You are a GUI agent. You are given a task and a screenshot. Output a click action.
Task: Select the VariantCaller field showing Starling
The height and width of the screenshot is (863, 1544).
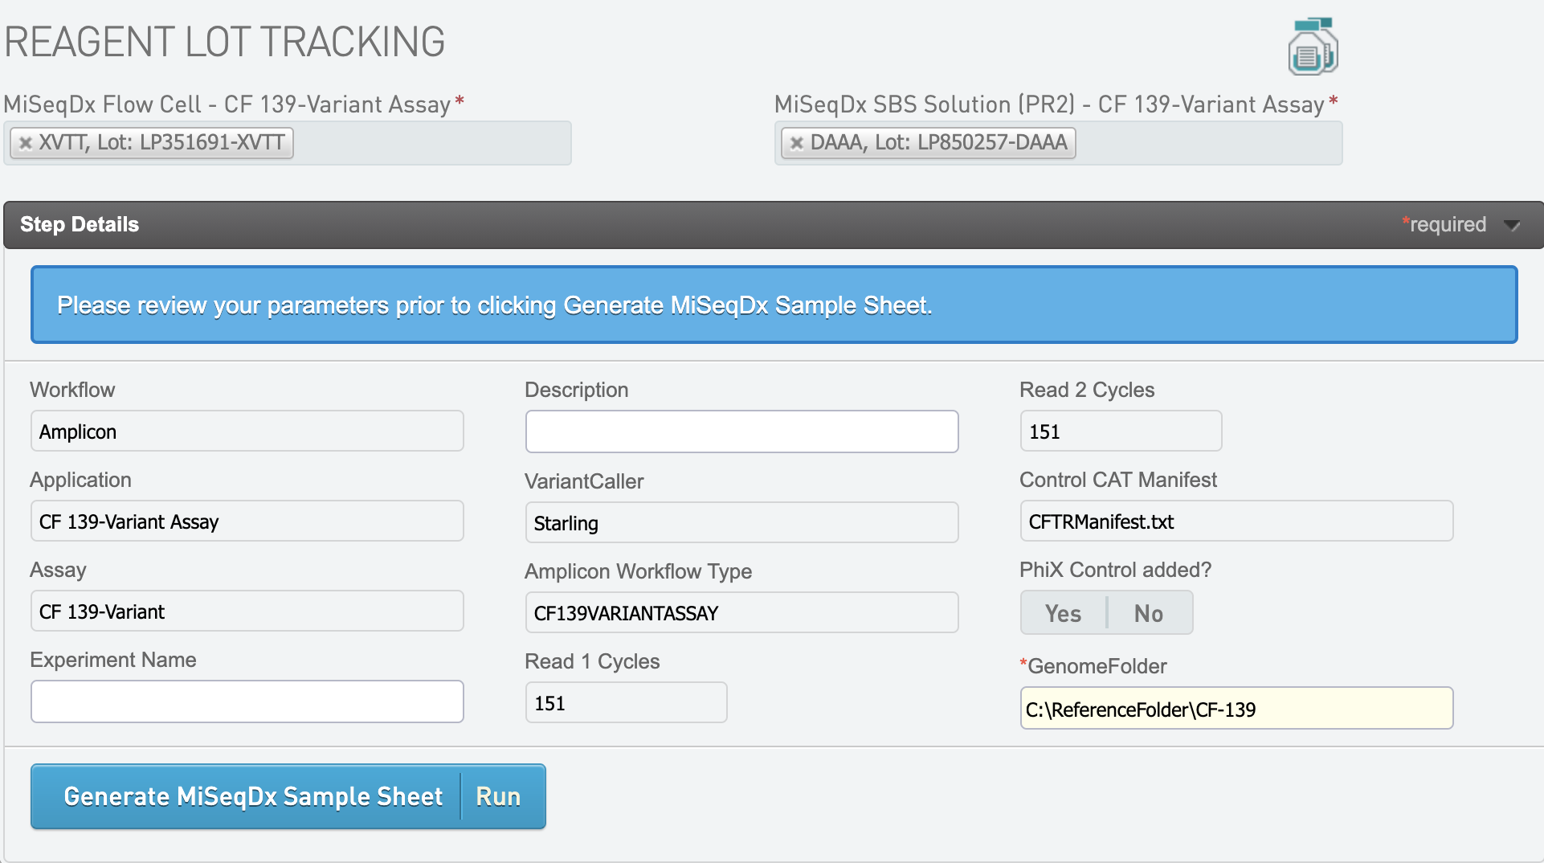click(741, 523)
